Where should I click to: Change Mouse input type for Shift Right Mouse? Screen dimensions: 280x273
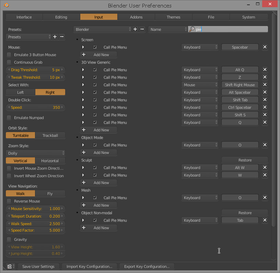pos(200,85)
